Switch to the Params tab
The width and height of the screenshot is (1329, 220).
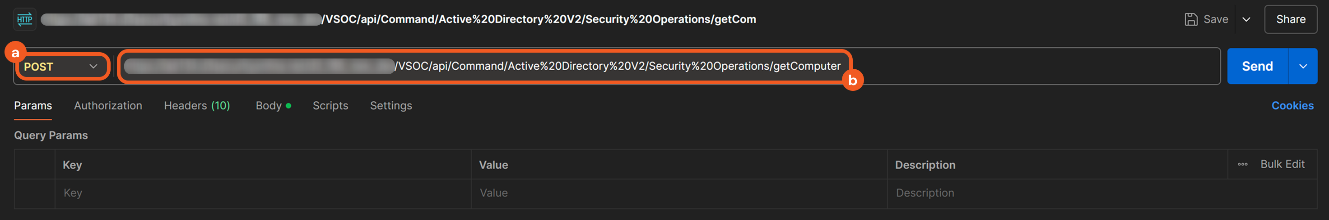tap(33, 105)
